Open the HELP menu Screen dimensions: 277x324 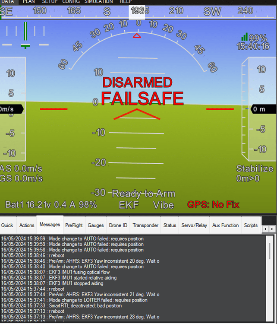click(x=126, y=2)
